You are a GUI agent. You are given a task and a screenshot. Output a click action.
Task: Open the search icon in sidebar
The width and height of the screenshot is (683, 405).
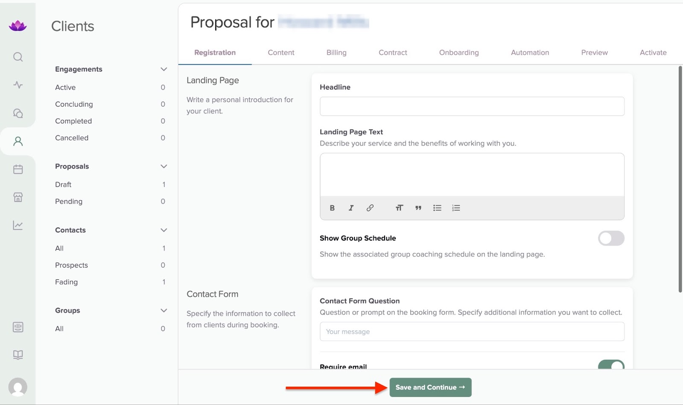click(18, 57)
